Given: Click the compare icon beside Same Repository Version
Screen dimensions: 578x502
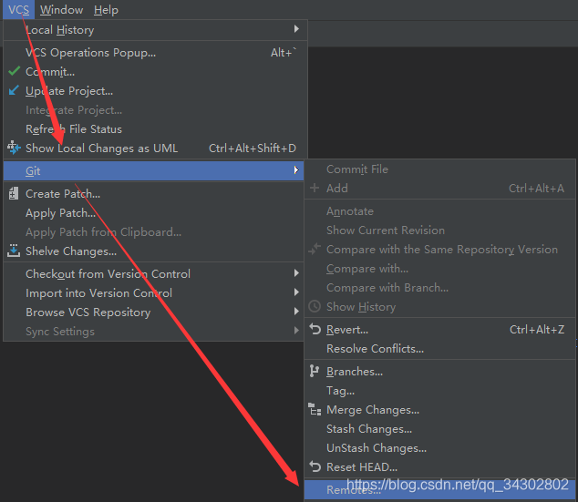Looking at the screenshot, I should tap(315, 249).
